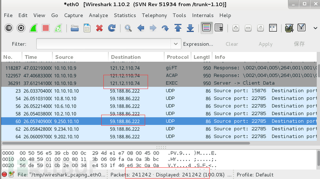Find a packet with magnifier icon
This screenshot has height=179, width=320.
[128, 28]
